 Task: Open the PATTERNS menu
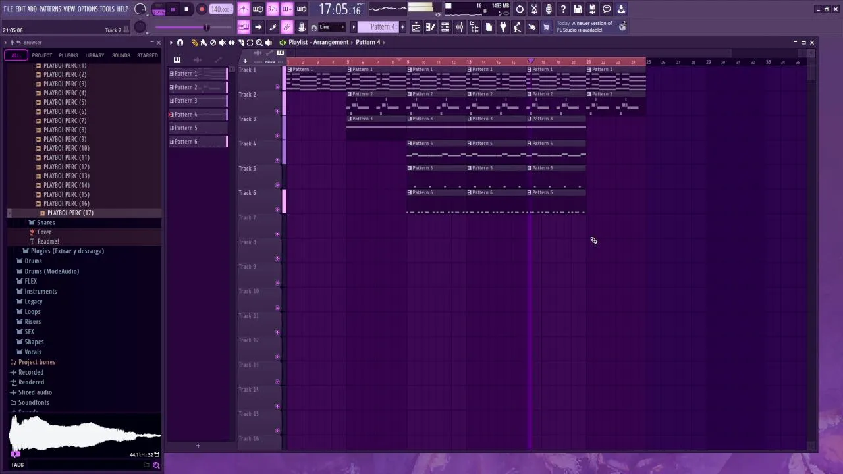50,9
